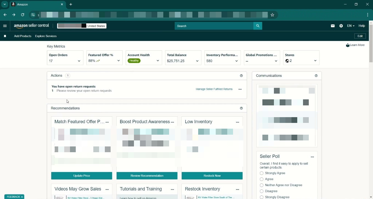Open the Low Inventory card options menu
The height and width of the screenshot is (199, 373).
point(237,122)
